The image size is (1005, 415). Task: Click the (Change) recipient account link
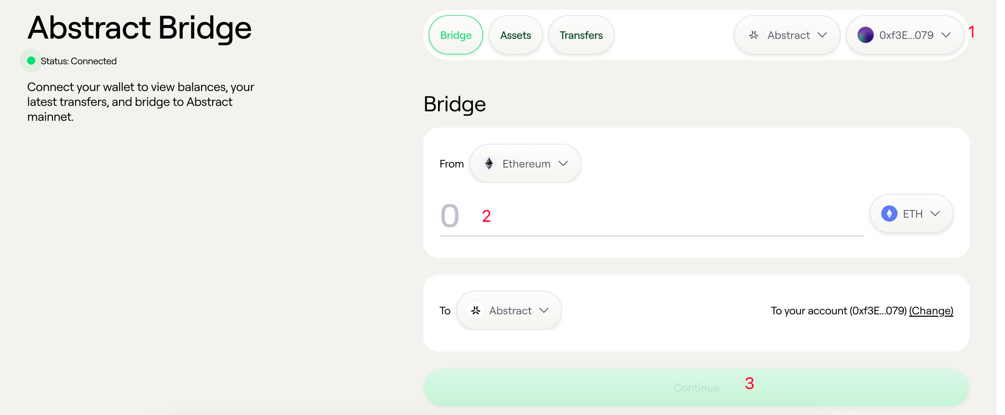(931, 311)
